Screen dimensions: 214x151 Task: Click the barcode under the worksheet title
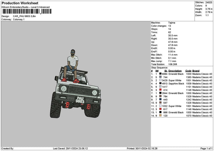point(27,11)
